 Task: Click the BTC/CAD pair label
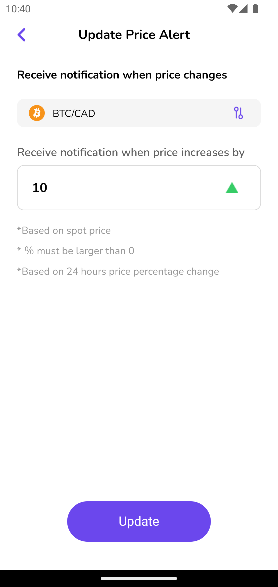tap(74, 113)
